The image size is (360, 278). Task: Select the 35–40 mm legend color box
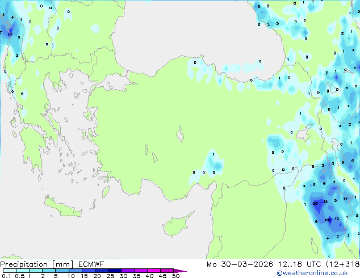140,271
